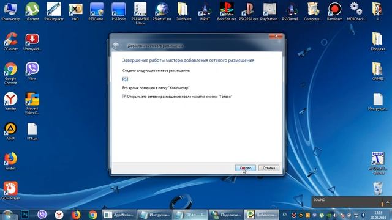
Task: Open the MPHT desktop shortcut
Action: click(205, 11)
